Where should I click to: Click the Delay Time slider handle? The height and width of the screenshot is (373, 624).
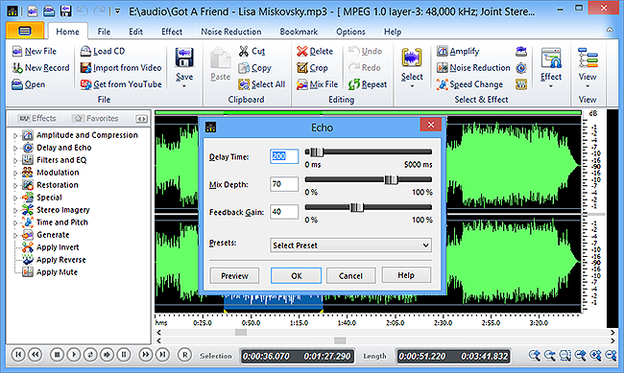click(317, 152)
